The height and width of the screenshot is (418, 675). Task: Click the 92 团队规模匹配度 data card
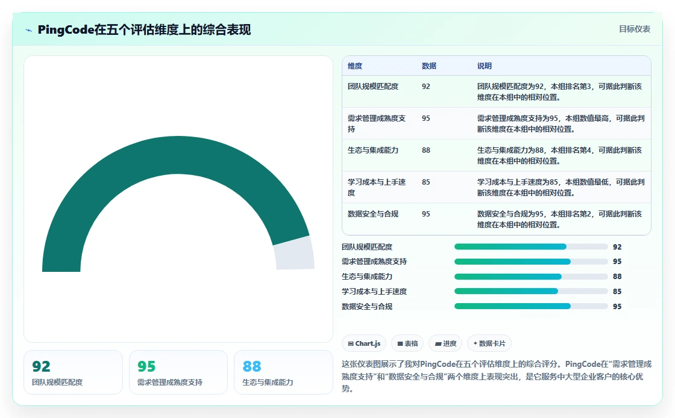73,372
